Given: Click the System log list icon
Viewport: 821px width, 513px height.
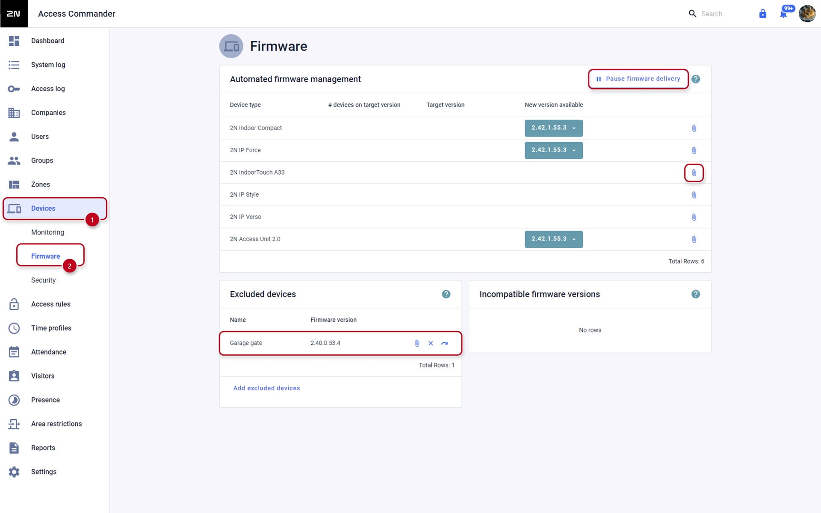Looking at the screenshot, I should click(x=14, y=65).
